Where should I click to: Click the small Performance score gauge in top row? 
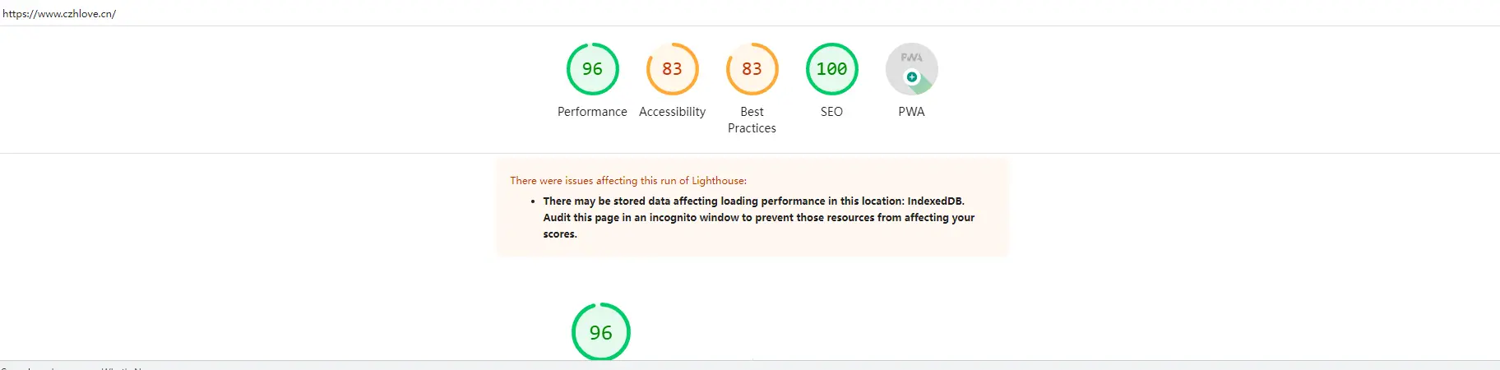coord(592,69)
